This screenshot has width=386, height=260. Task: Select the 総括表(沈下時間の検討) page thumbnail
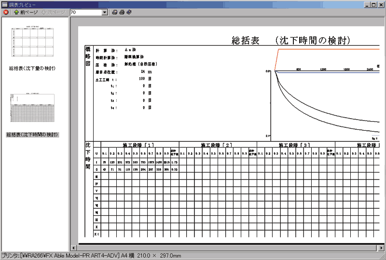tap(32, 108)
